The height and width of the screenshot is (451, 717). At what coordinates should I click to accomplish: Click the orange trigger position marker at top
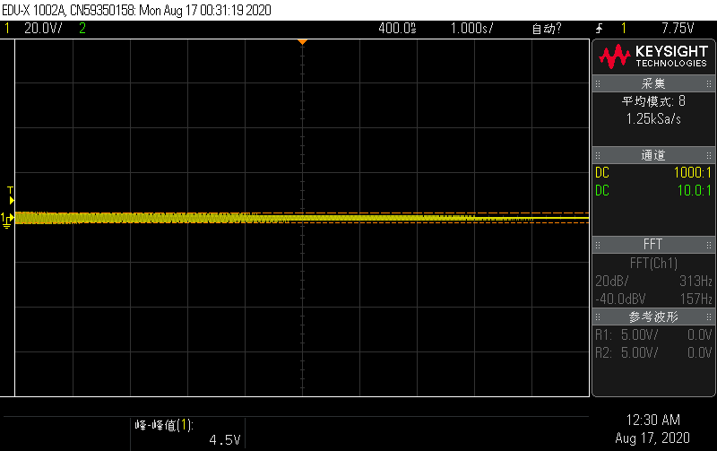click(303, 41)
